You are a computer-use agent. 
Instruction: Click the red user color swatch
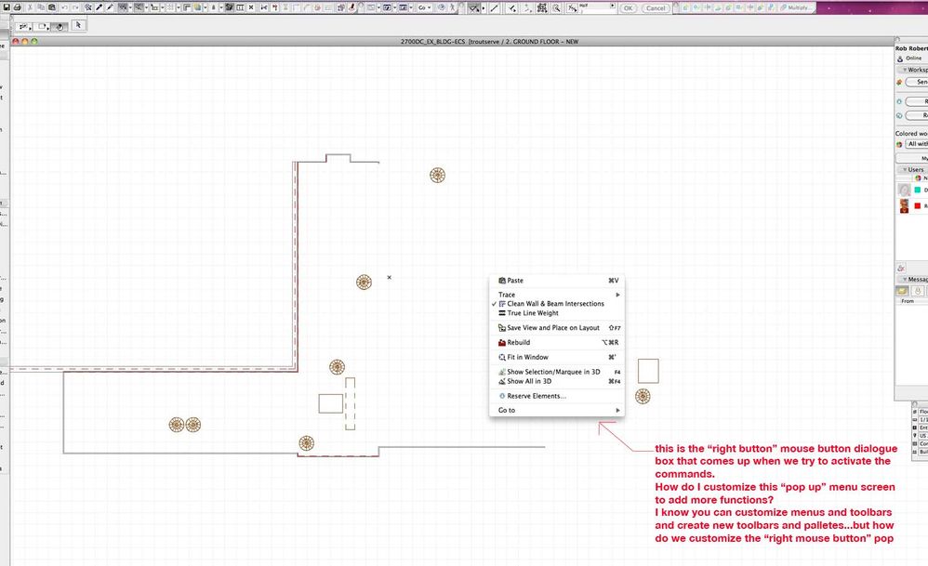coord(918,205)
